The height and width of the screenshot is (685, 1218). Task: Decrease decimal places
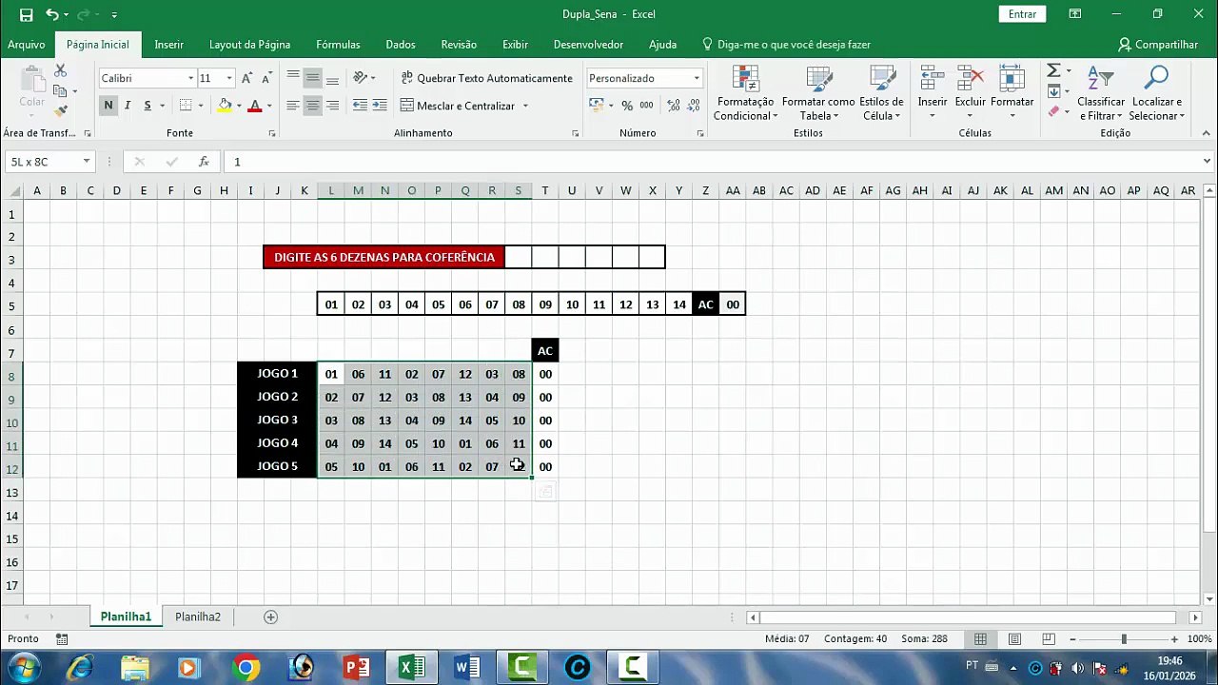click(695, 106)
